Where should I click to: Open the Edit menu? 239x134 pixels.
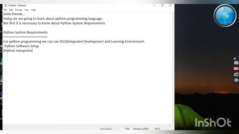click(x=11, y=10)
